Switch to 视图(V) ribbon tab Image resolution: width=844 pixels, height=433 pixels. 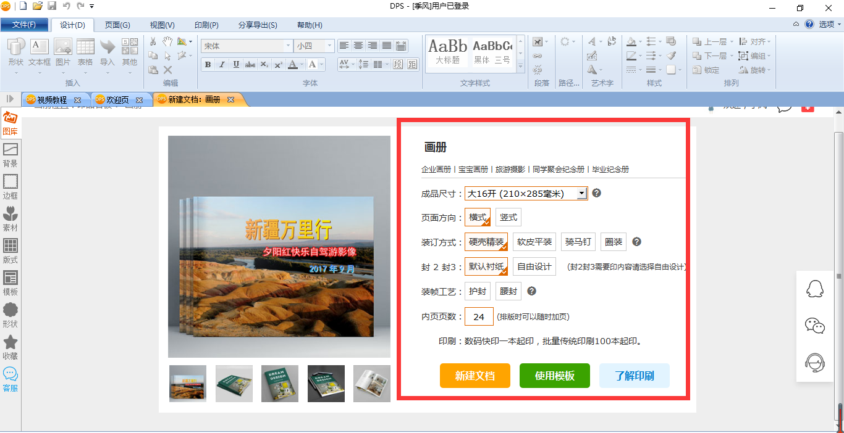coord(162,25)
